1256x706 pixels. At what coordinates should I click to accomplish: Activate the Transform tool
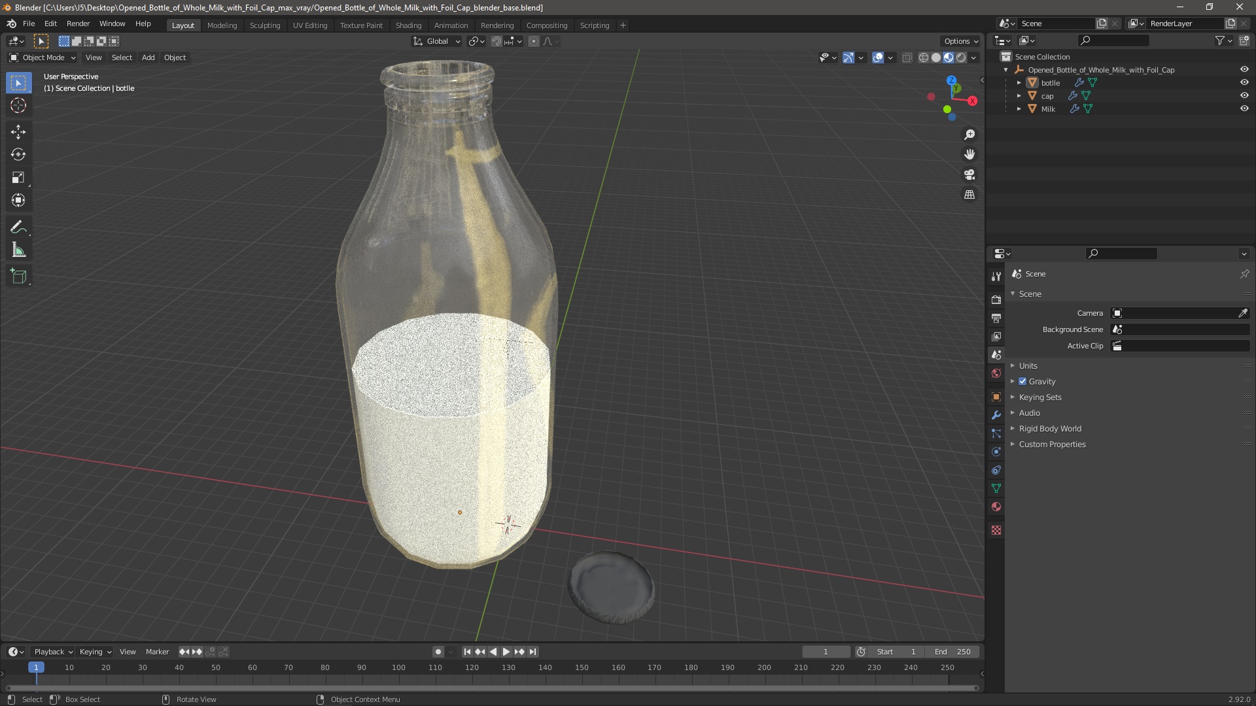click(x=18, y=201)
